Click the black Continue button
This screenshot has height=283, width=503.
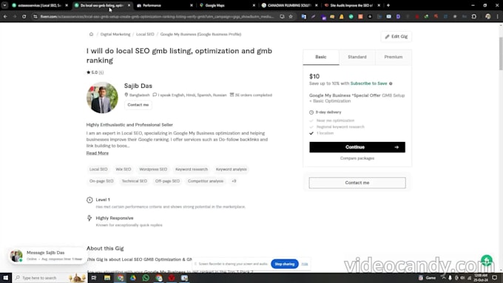(357, 147)
